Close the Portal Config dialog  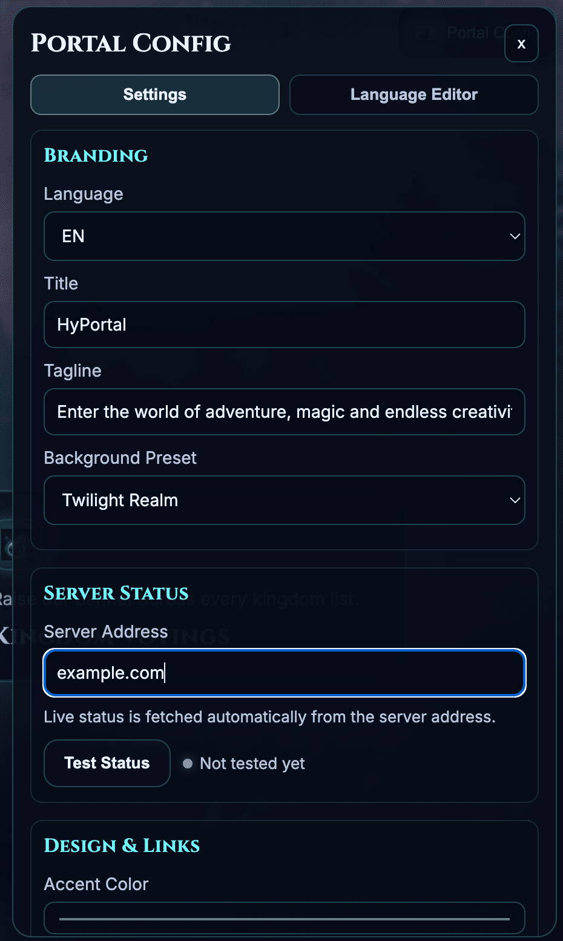tap(521, 44)
